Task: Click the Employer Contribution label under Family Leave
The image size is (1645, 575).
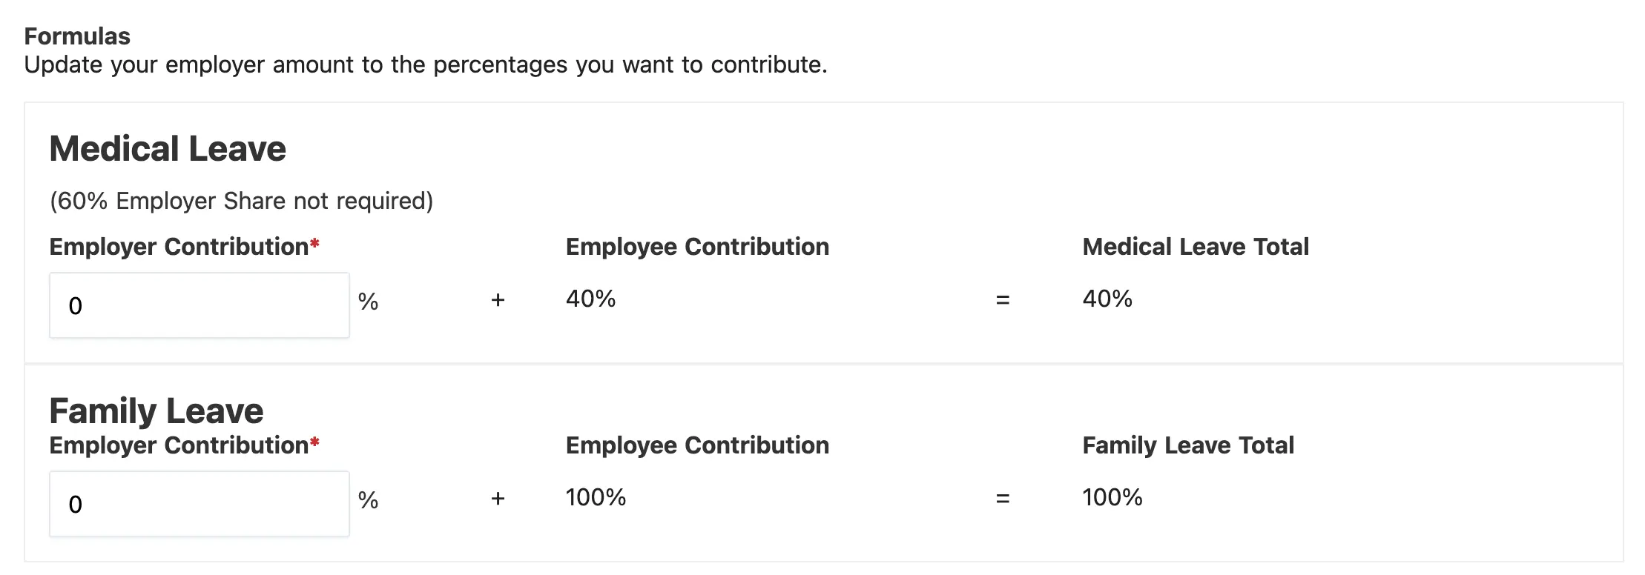Action: [x=179, y=445]
